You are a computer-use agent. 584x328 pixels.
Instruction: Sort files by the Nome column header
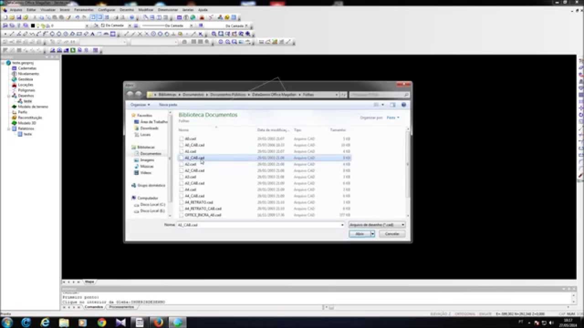pyautogui.click(x=183, y=130)
